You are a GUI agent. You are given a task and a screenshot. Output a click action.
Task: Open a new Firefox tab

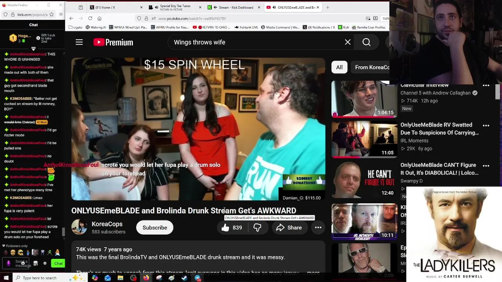[x=328, y=7]
